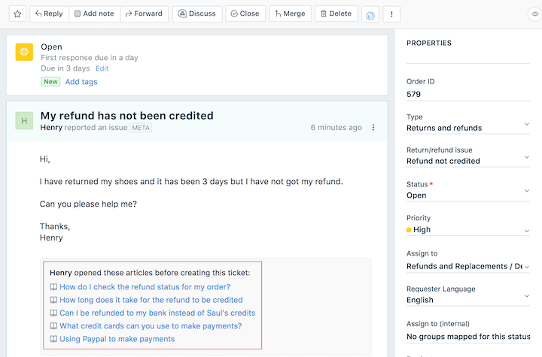Merge this ticket
This screenshot has width=542, height=357.
coord(291,14)
